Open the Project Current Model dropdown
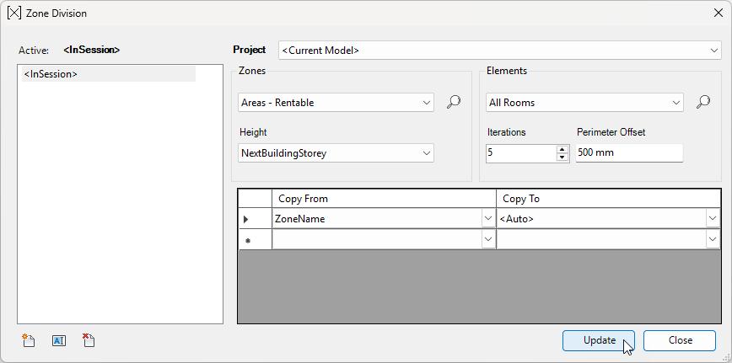732x363 pixels. point(714,51)
